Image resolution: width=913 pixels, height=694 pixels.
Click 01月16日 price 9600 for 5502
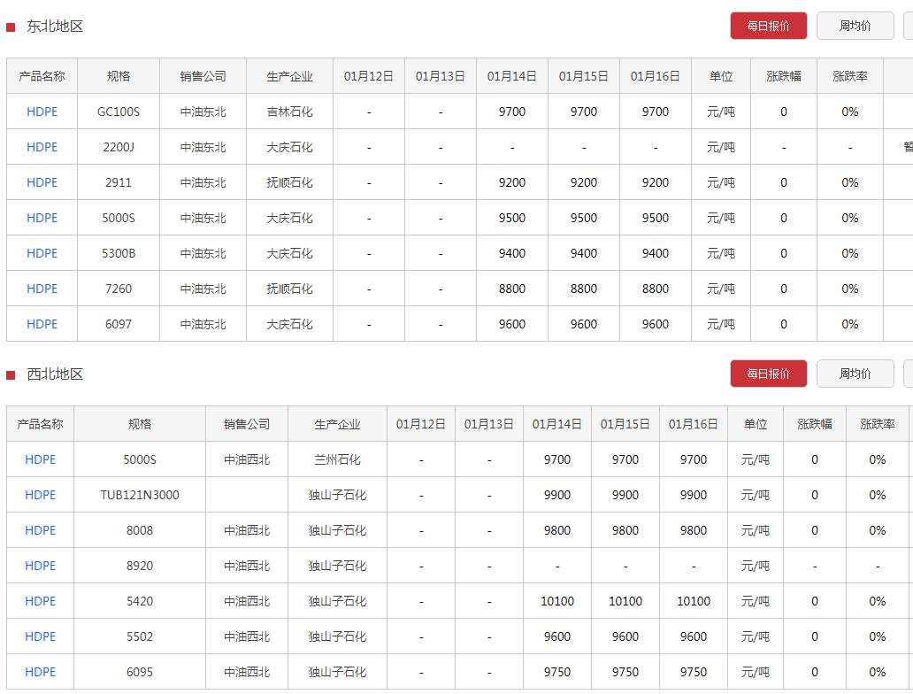(x=694, y=636)
